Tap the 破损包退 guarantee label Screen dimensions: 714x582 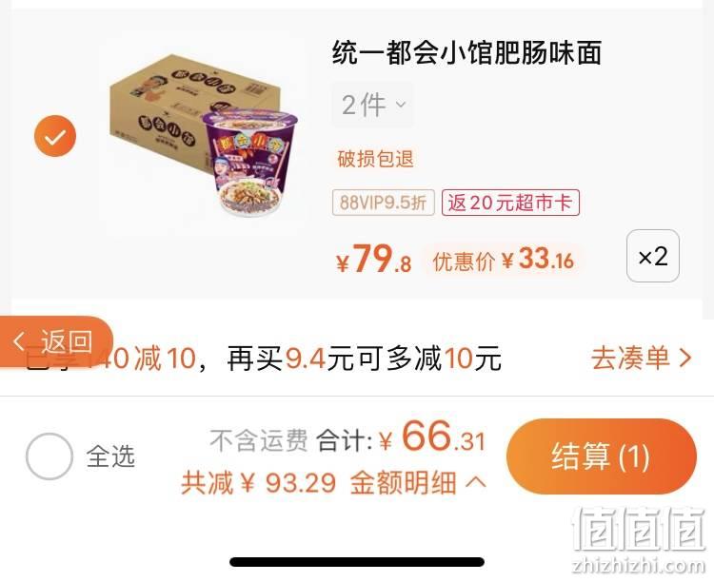click(x=375, y=159)
